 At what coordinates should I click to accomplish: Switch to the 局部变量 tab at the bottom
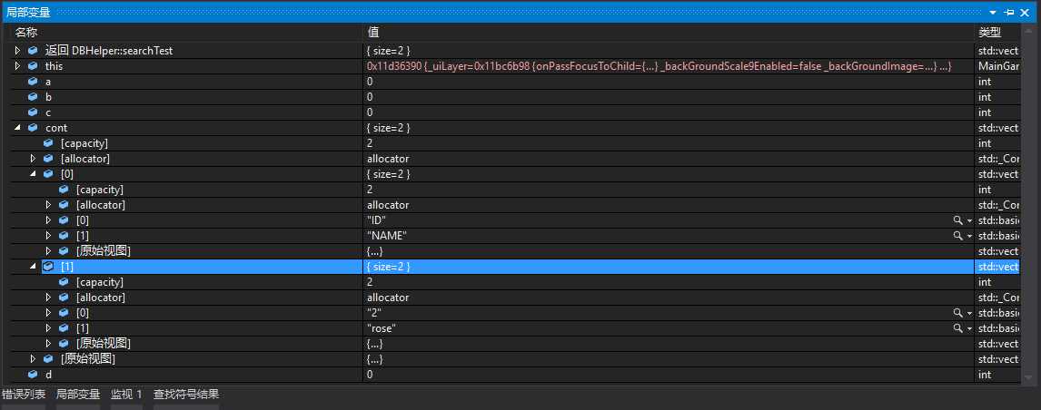tap(78, 394)
